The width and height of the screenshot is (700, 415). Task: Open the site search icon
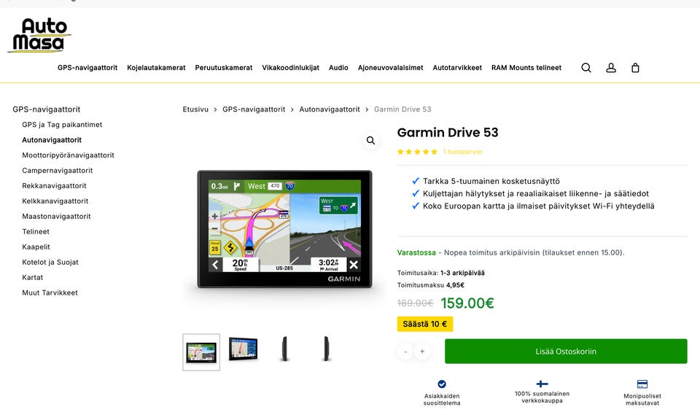[x=586, y=67]
